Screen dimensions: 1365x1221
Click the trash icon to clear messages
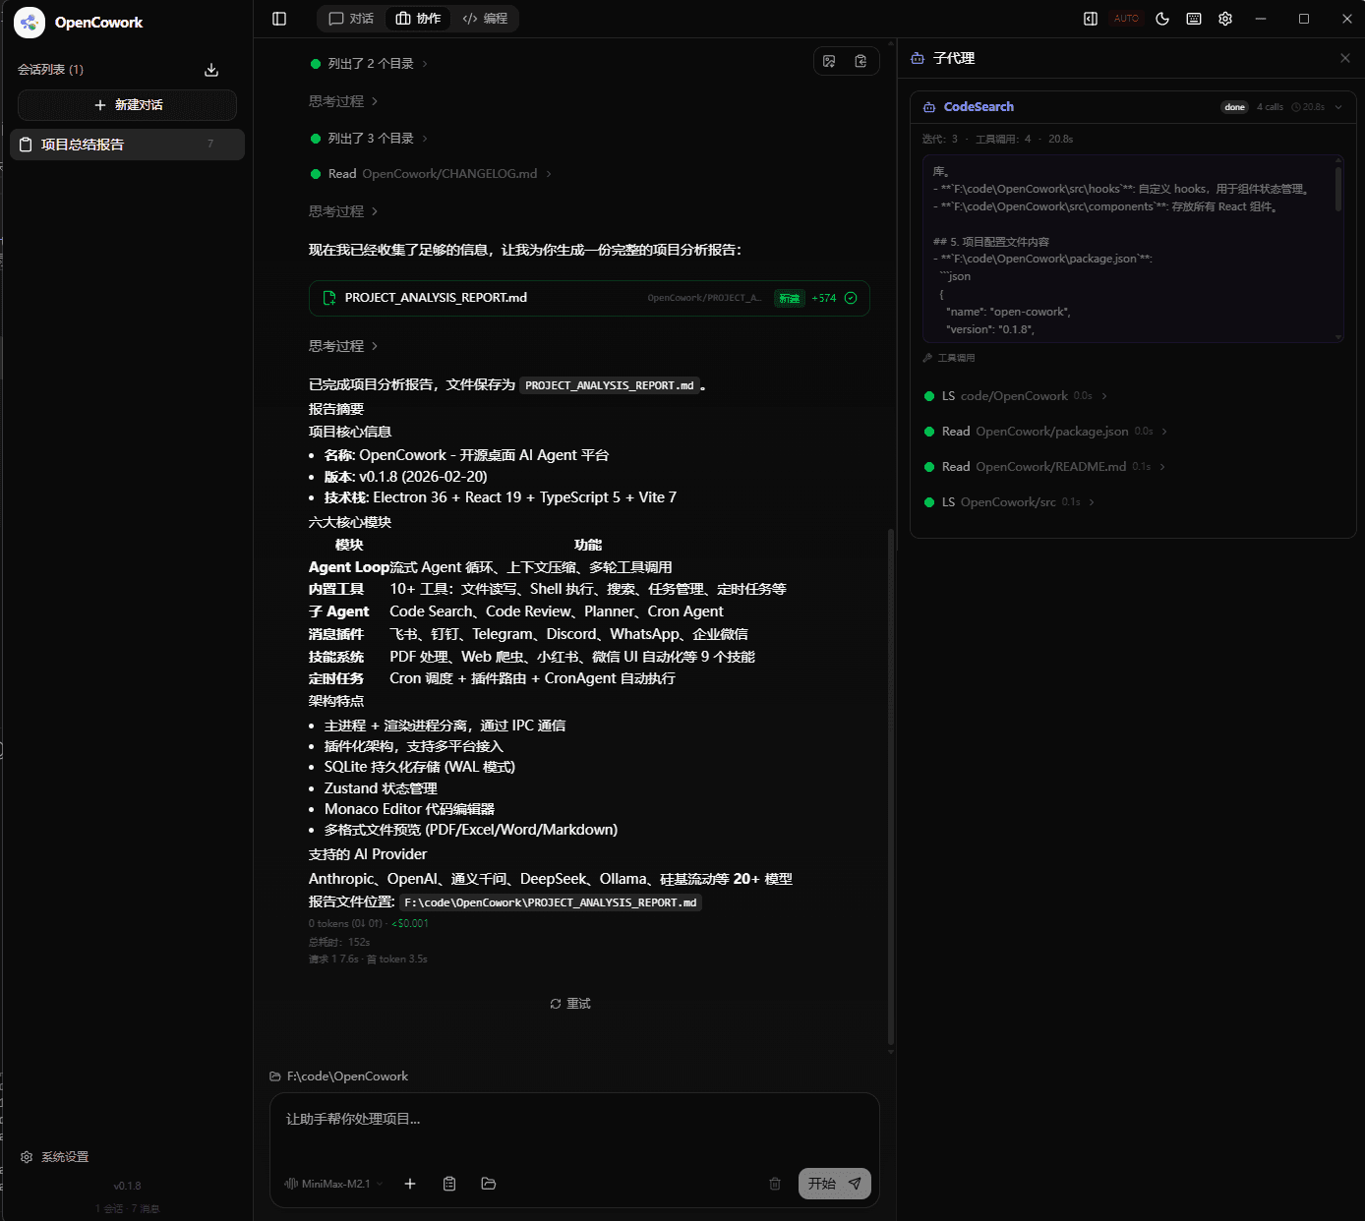pos(775,1184)
